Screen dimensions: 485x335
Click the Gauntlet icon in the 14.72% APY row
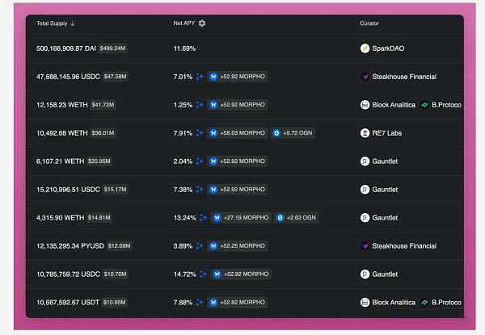[365, 274]
